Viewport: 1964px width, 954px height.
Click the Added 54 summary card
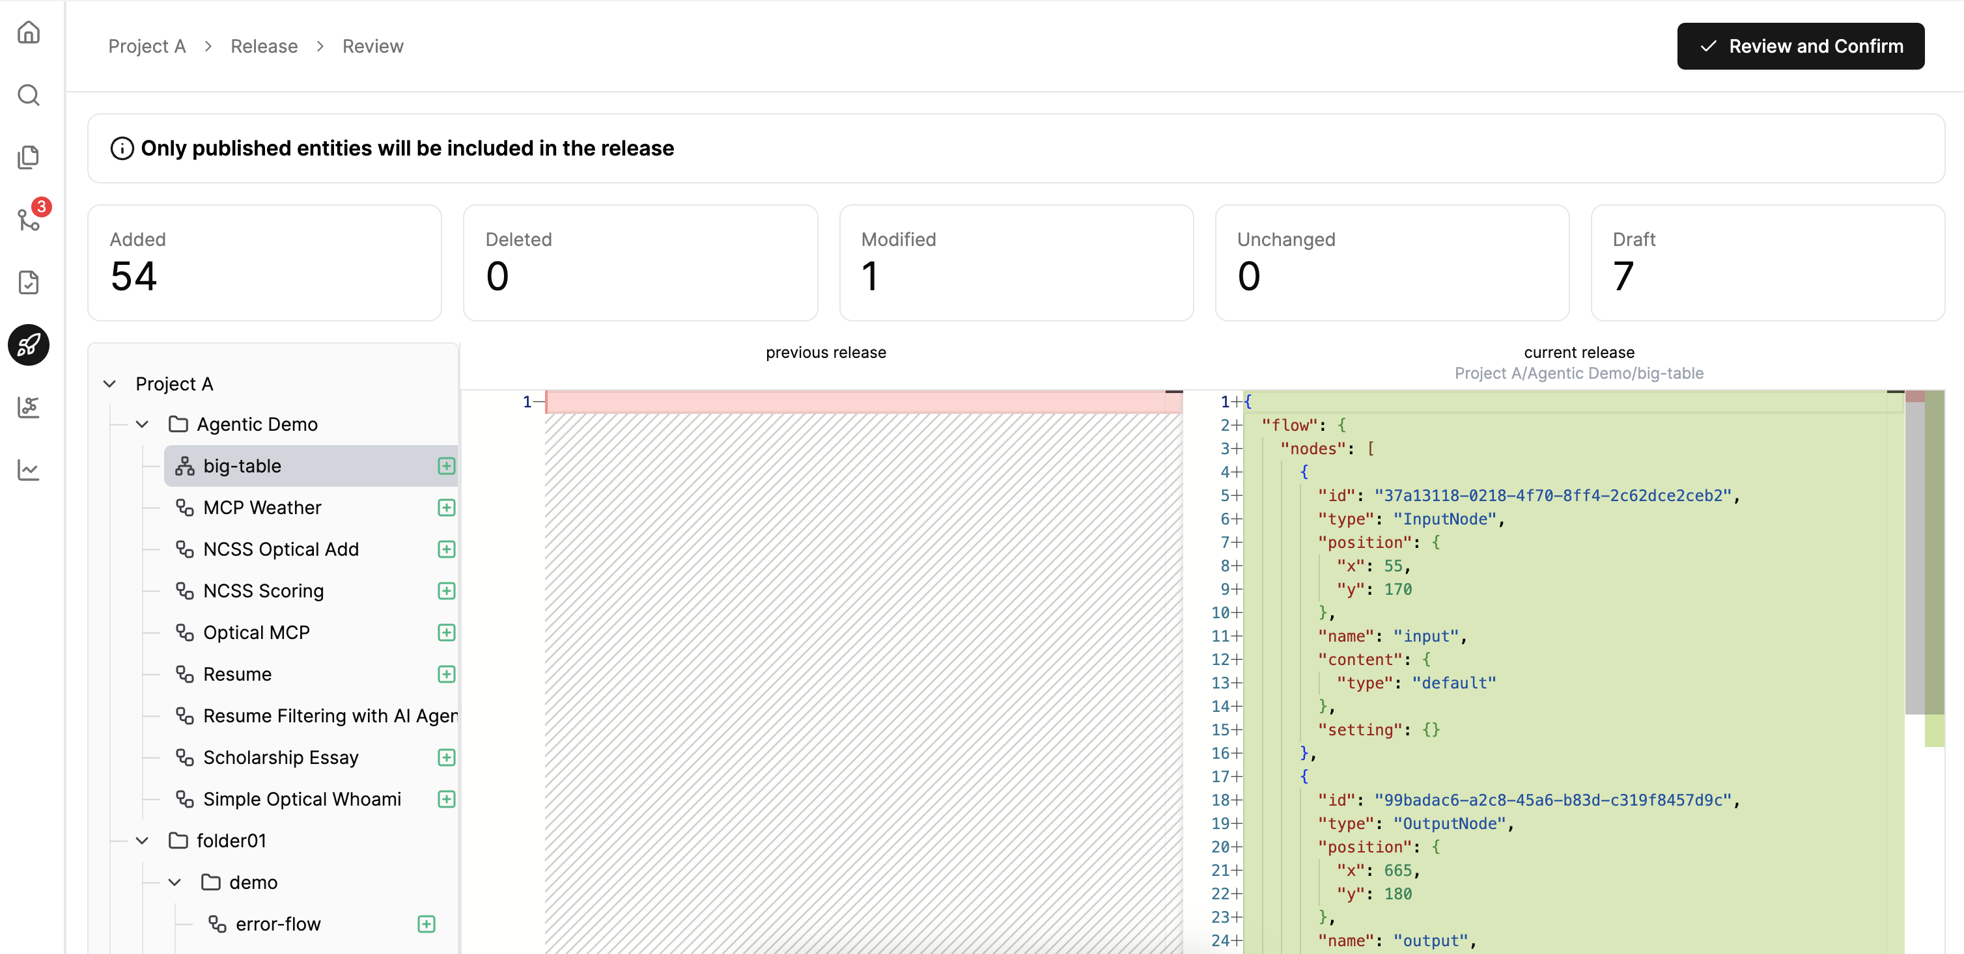pyautogui.click(x=264, y=263)
